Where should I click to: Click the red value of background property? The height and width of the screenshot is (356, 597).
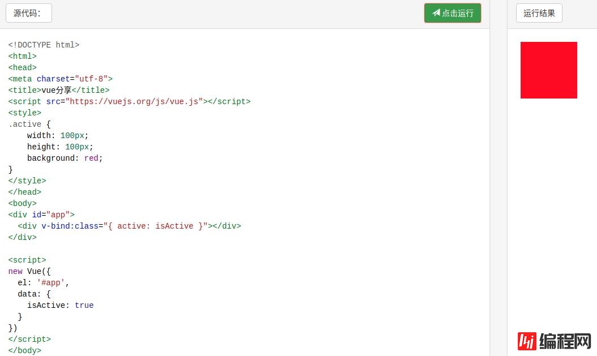pyautogui.click(x=91, y=158)
